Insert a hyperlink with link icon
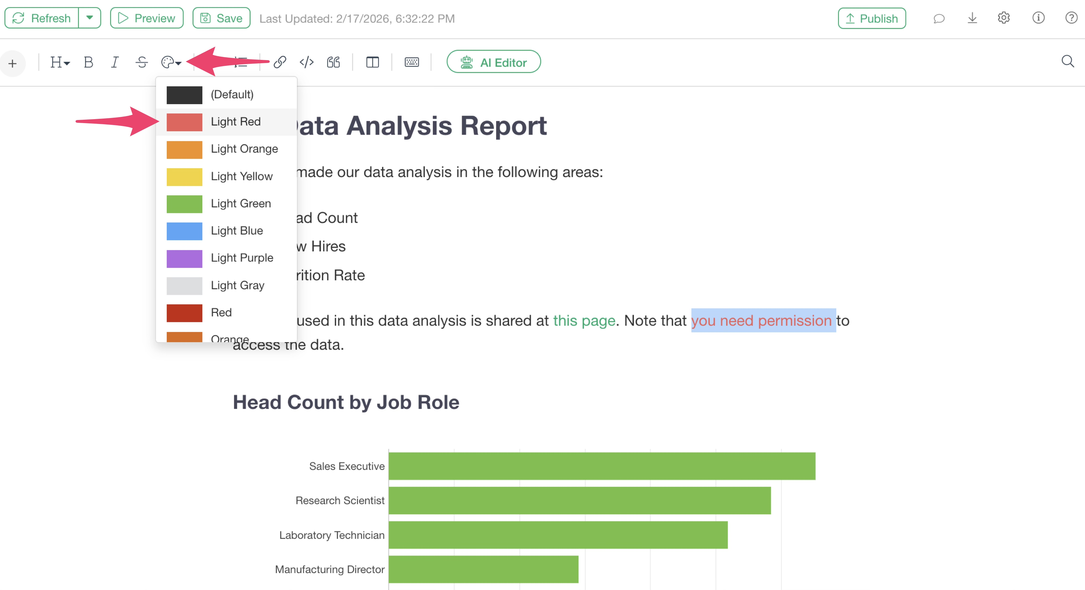The image size is (1085, 590). pyautogui.click(x=280, y=62)
